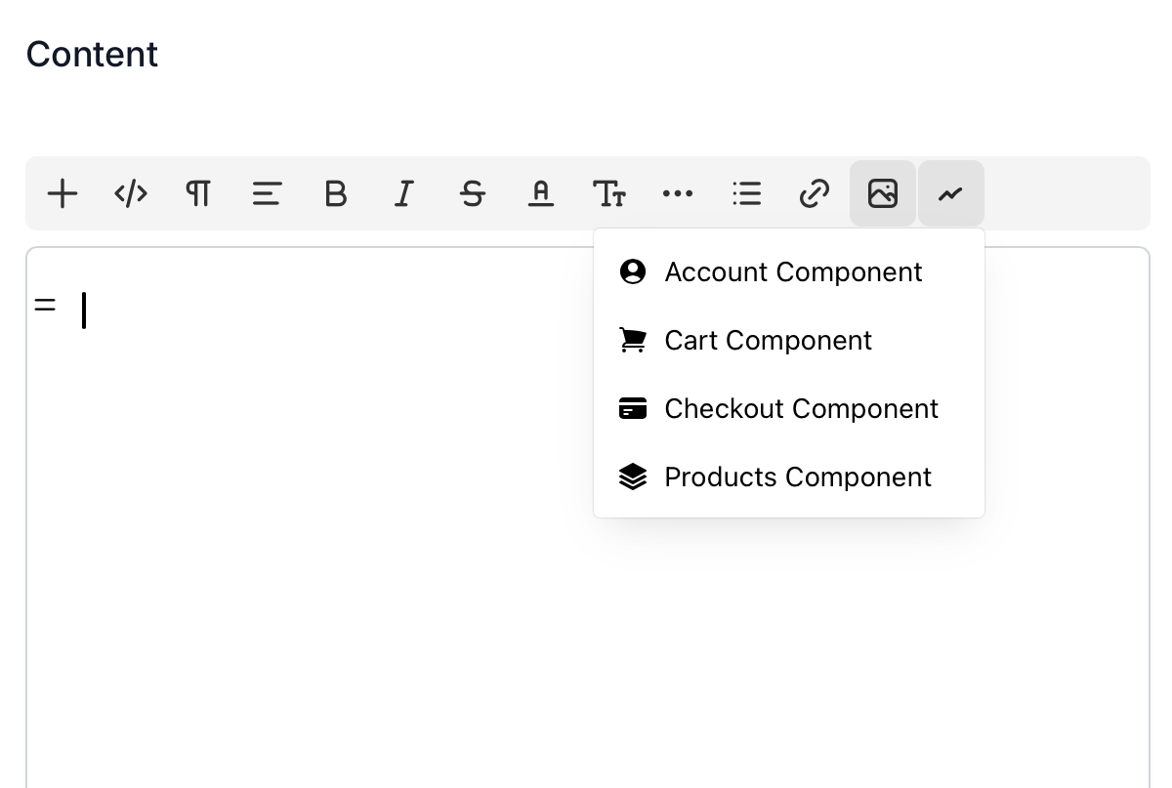Expand the three-dots more options
This screenshot has width=1172, height=788.
pos(678,193)
